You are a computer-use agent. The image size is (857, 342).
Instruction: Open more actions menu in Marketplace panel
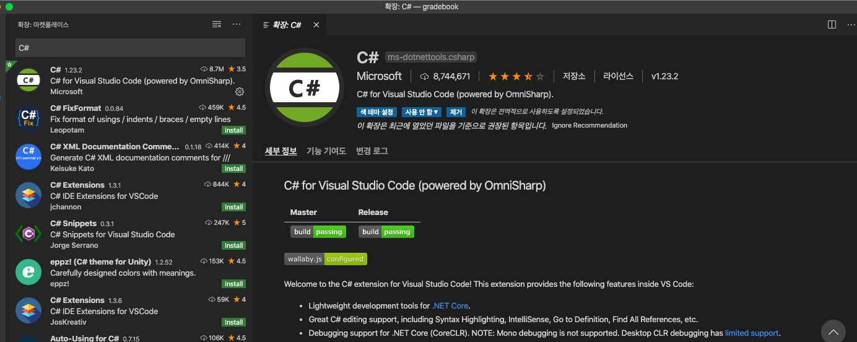237,24
